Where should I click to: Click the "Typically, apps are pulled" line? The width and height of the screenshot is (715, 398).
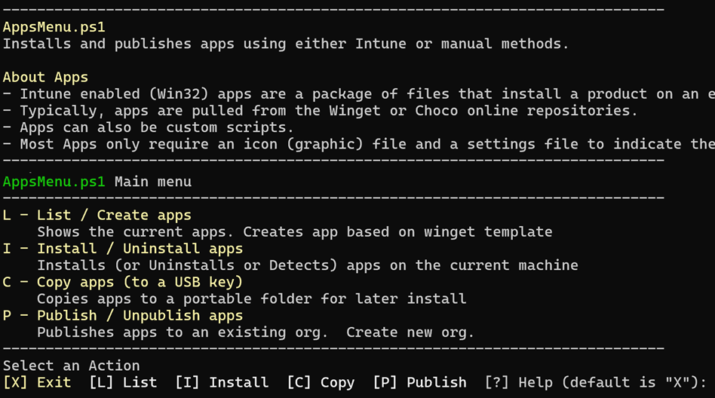(320, 111)
